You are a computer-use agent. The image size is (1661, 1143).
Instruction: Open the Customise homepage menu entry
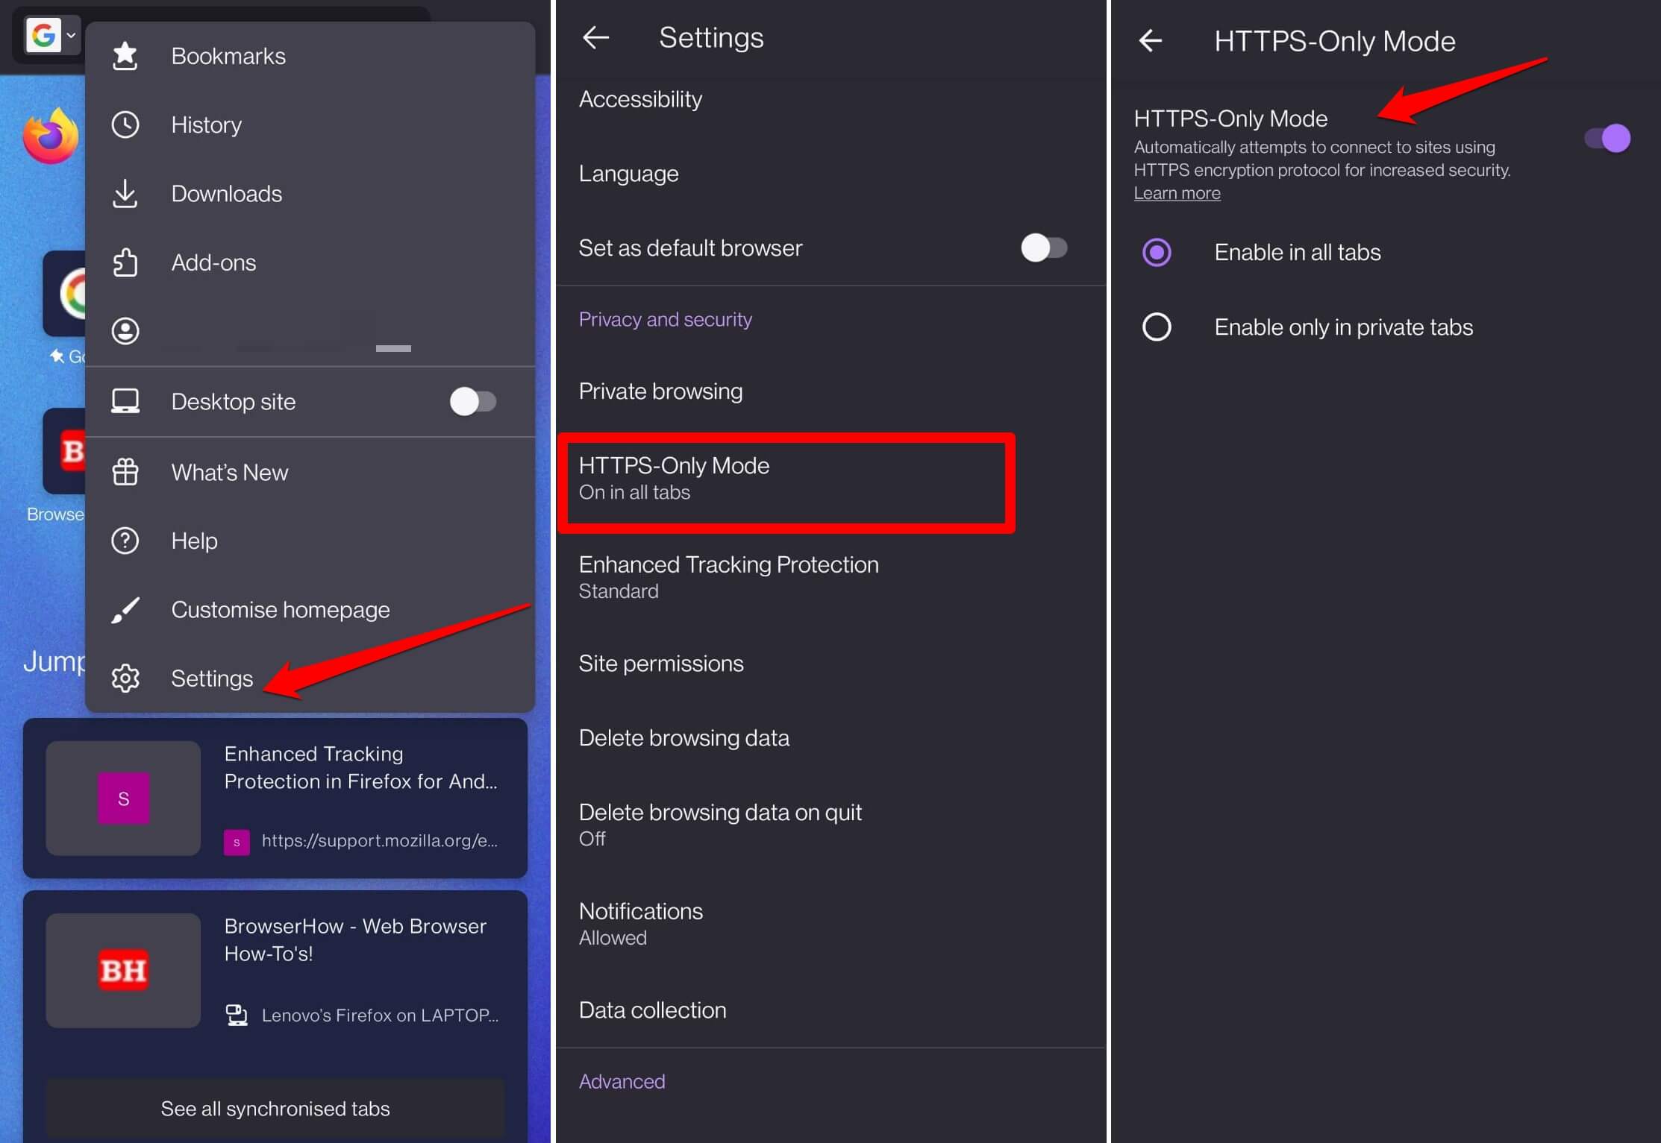click(280, 609)
